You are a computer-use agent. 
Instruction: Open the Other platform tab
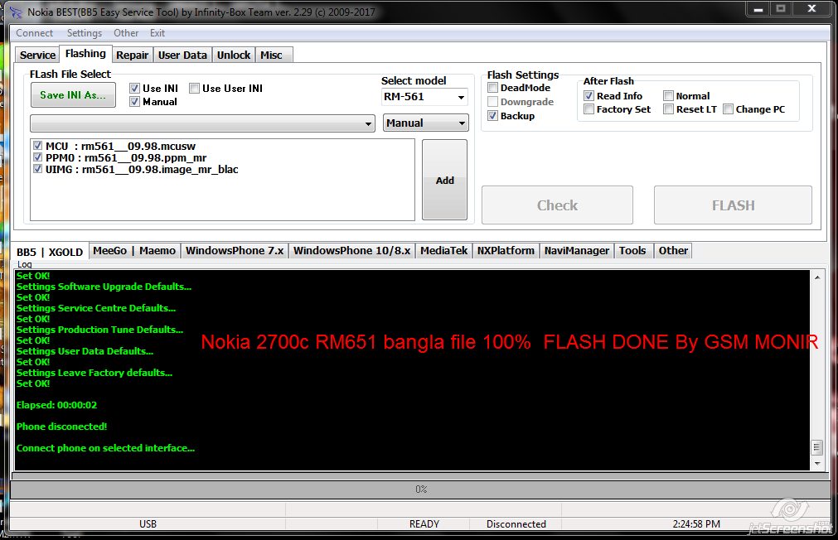pos(673,250)
